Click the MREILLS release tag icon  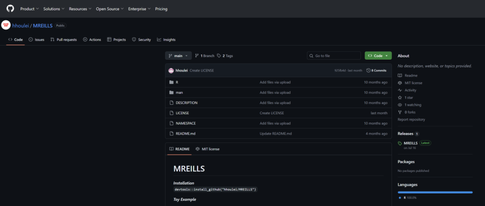pyautogui.click(x=400, y=143)
